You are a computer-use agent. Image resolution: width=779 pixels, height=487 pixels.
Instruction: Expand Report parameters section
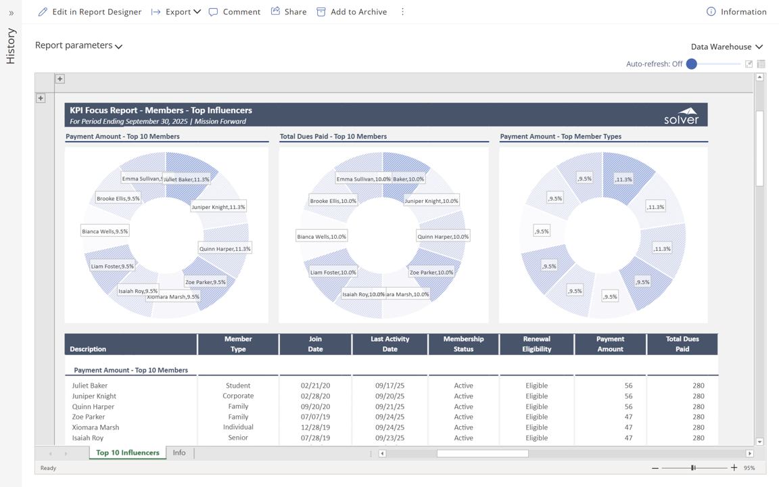click(78, 45)
